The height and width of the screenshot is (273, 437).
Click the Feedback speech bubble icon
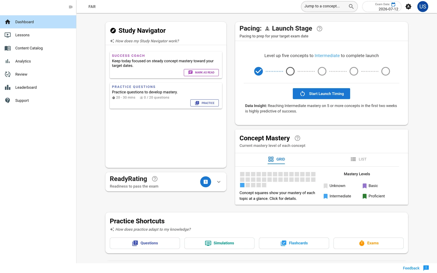(x=426, y=268)
